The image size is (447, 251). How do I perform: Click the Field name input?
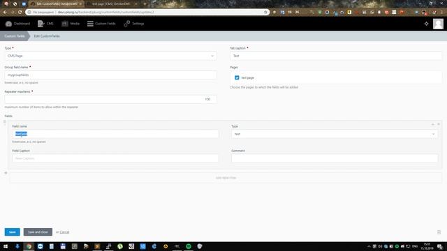115,134
